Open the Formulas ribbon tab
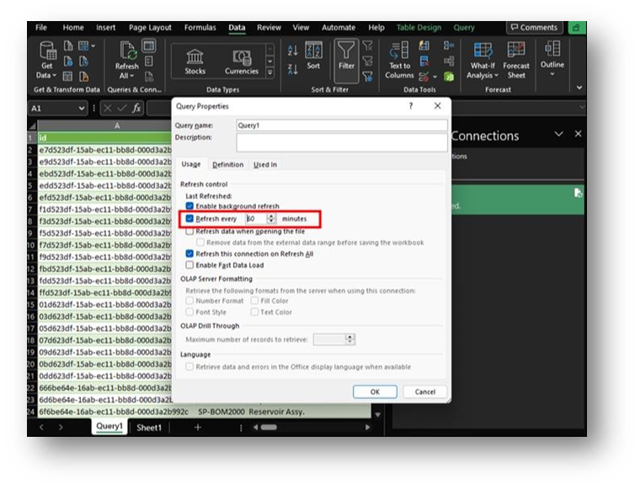This screenshot has width=640, height=489. click(200, 27)
